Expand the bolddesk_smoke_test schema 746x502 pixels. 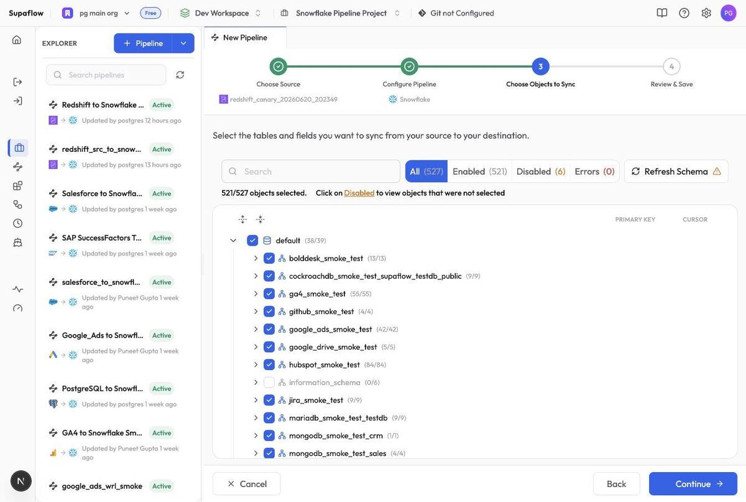pyautogui.click(x=256, y=258)
